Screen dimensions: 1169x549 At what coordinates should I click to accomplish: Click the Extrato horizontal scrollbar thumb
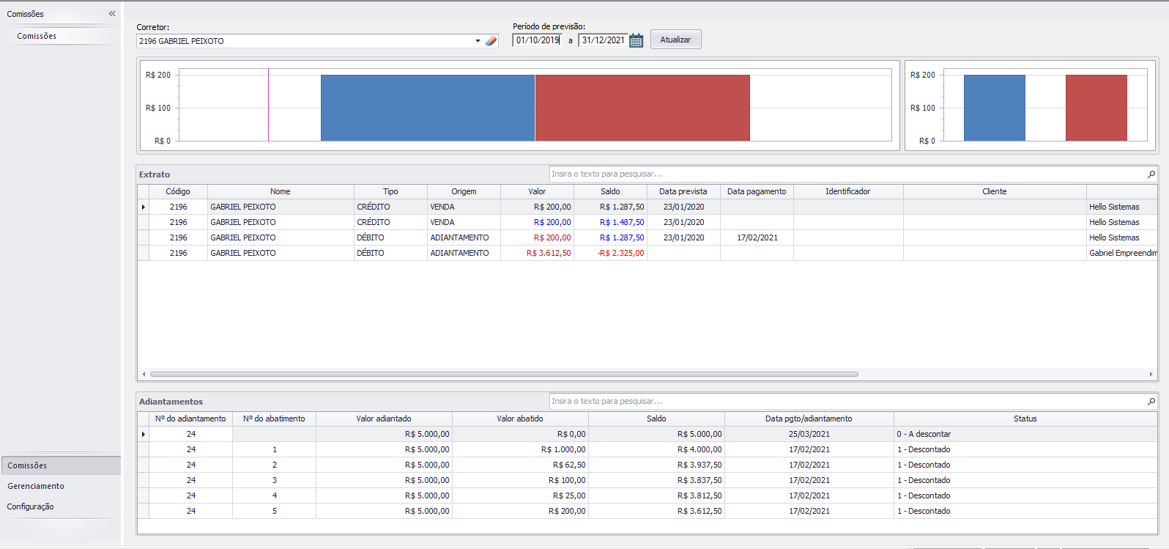504,374
